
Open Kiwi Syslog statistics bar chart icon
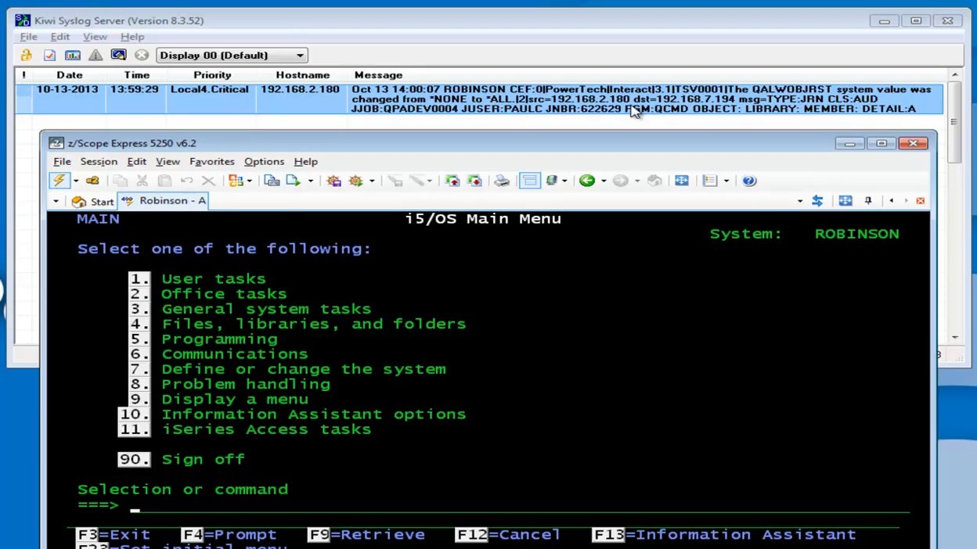(x=71, y=55)
